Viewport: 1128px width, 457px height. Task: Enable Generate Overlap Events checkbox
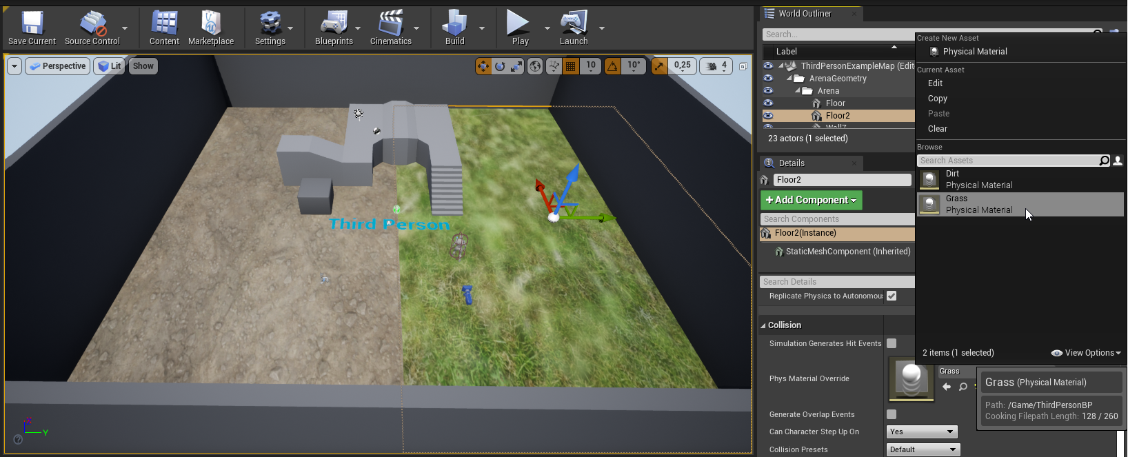(892, 414)
